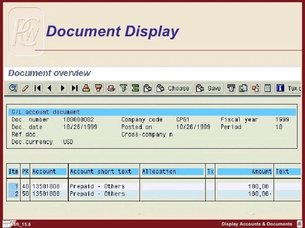Click the calculator icon in toolbar
305x228 pixels.
point(268,88)
